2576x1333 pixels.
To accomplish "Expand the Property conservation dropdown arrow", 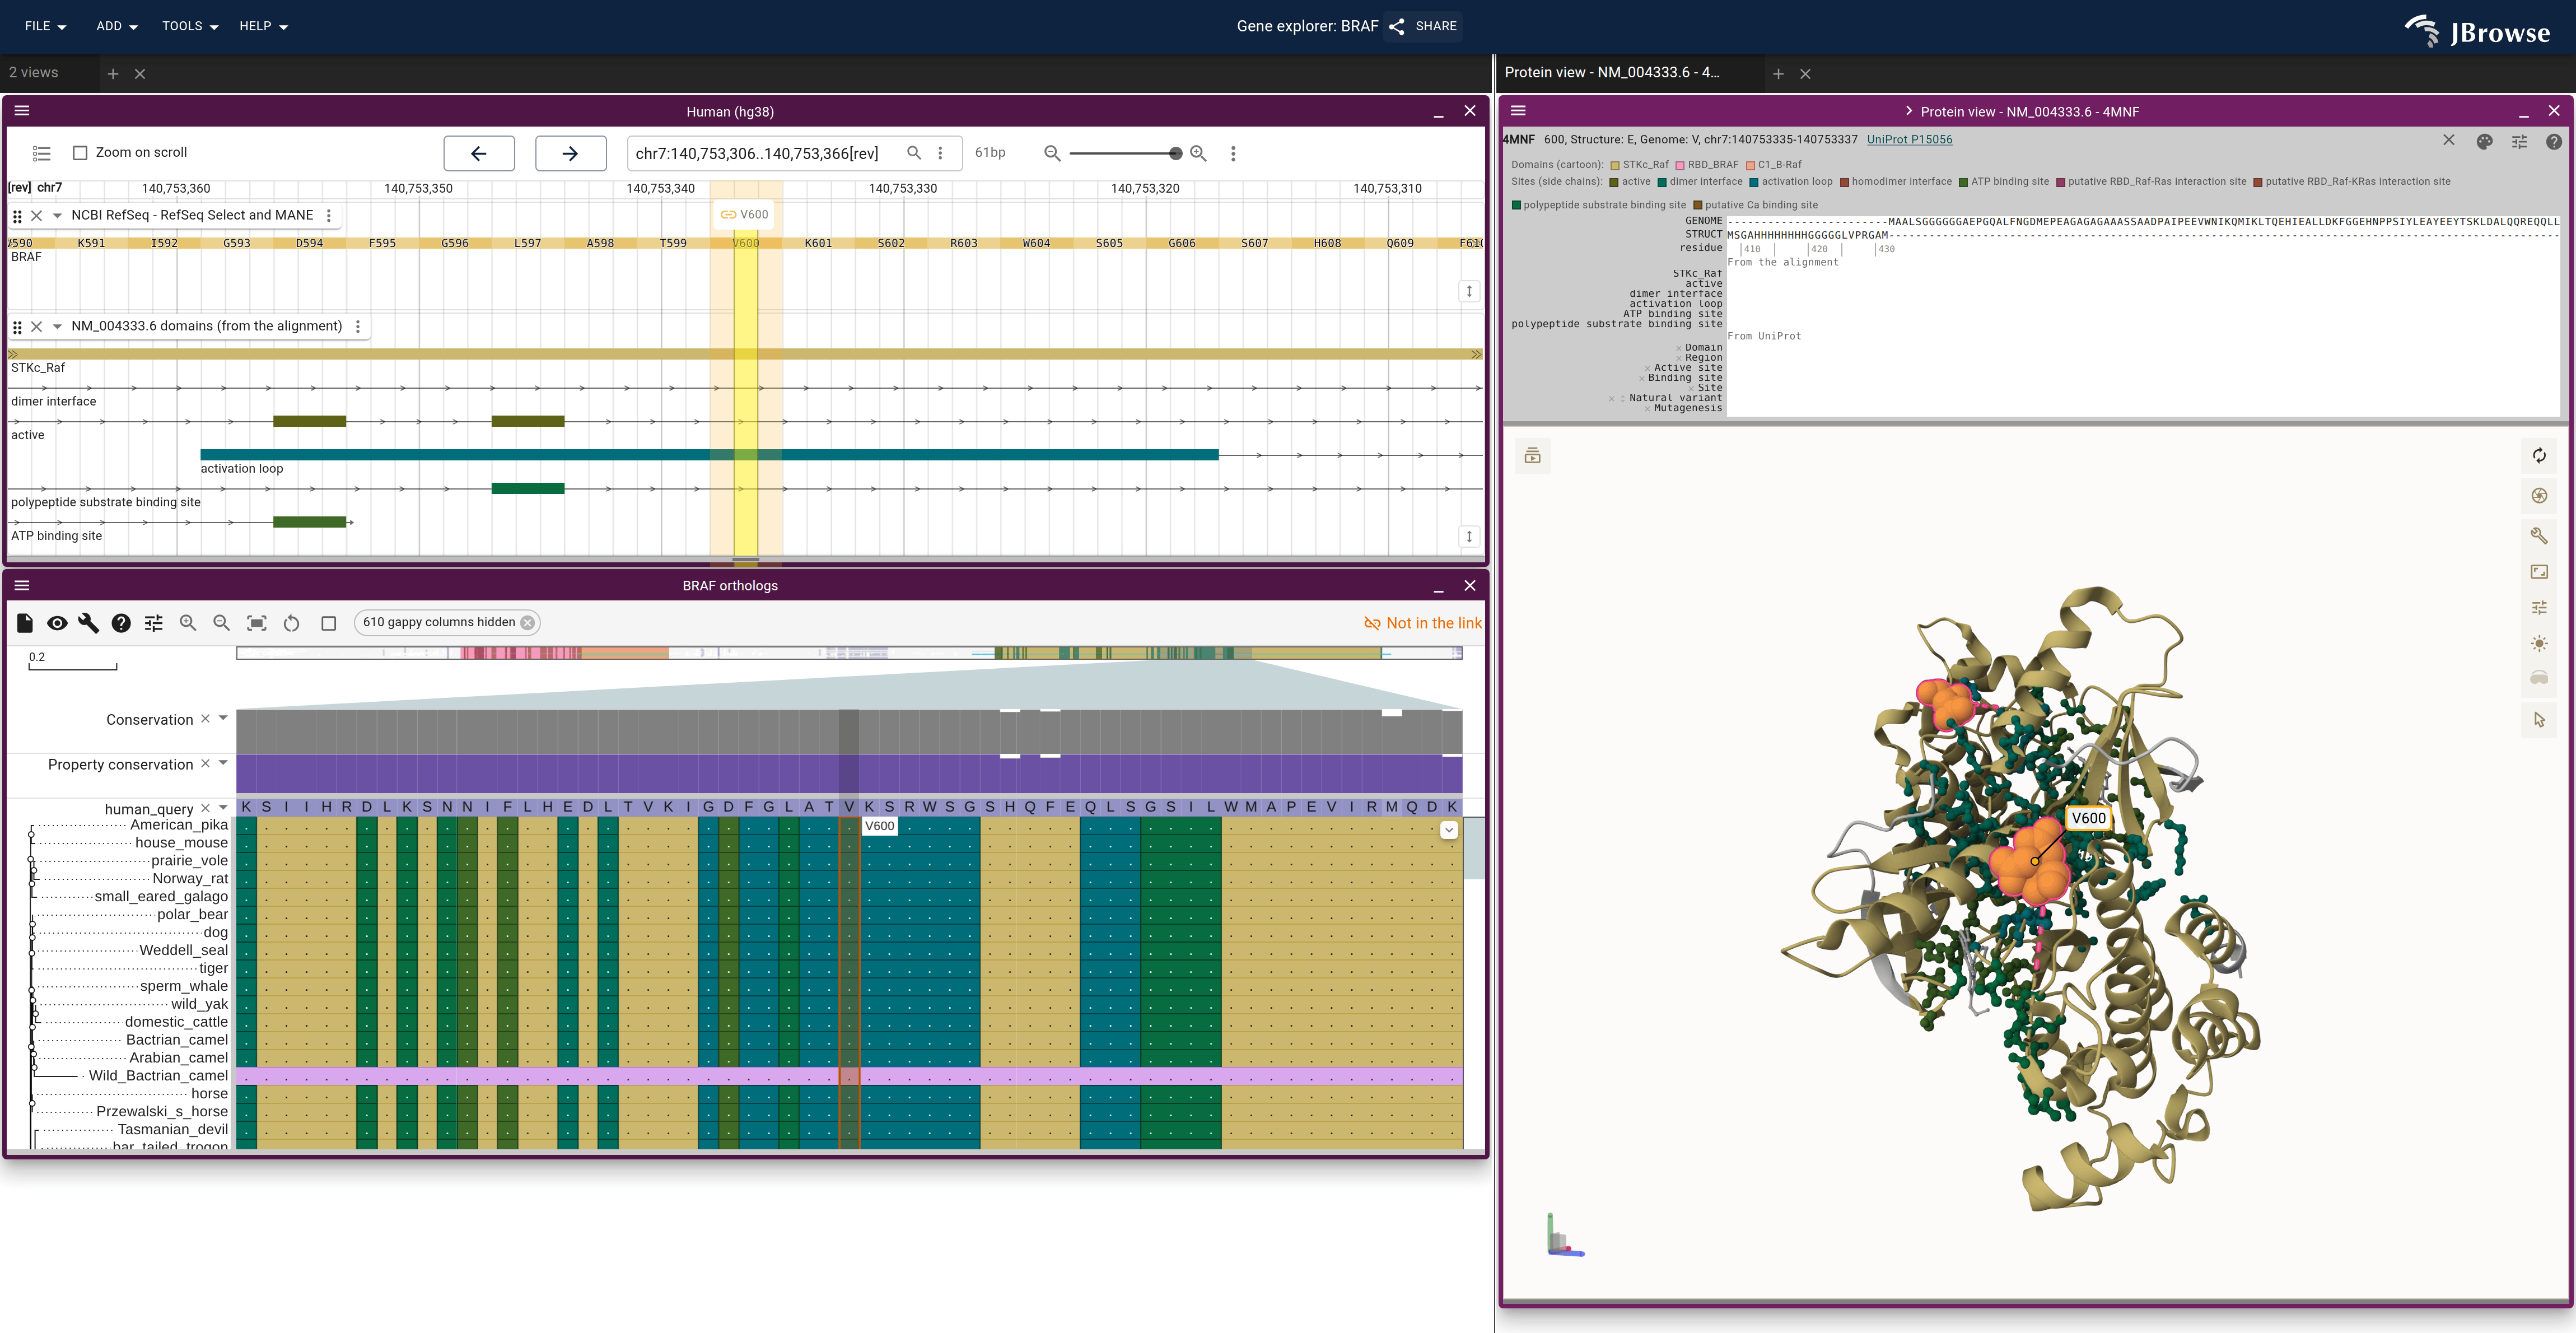I will tap(223, 763).
